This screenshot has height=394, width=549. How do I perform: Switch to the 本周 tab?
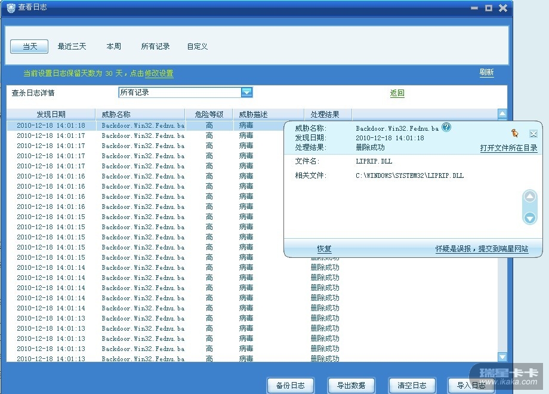pos(113,47)
